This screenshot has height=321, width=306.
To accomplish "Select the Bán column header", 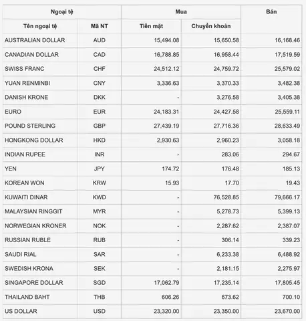I will (x=271, y=12).
